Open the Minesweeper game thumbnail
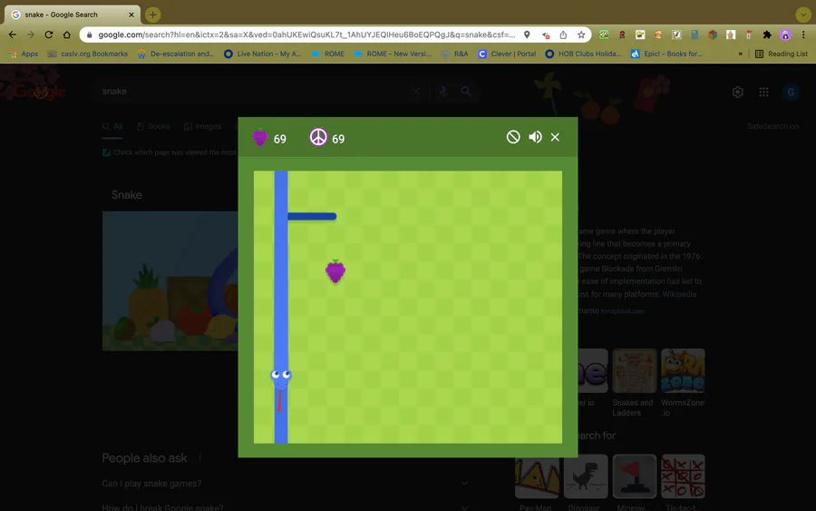 635,477
